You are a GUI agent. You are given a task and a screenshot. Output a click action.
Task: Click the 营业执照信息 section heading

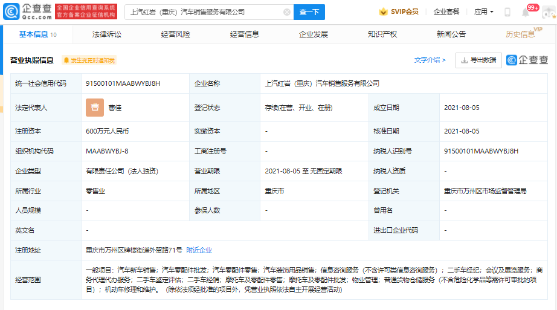click(x=32, y=60)
